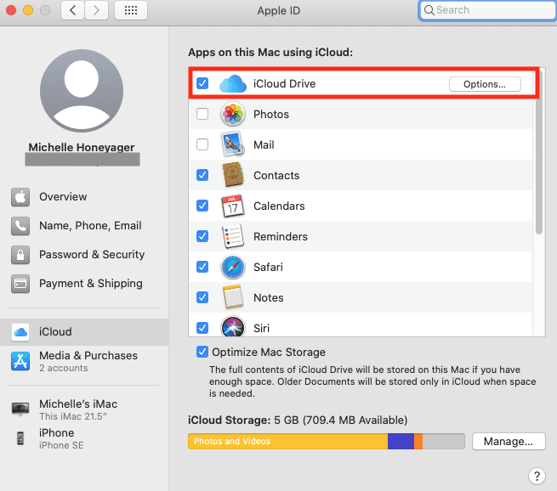Click the Siri icon
Screen dimensions: 557x491
(233, 326)
